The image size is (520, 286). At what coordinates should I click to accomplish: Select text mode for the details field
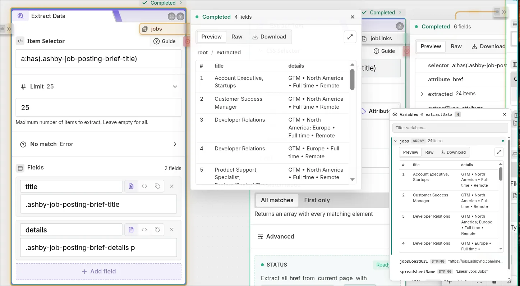(x=131, y=230)
